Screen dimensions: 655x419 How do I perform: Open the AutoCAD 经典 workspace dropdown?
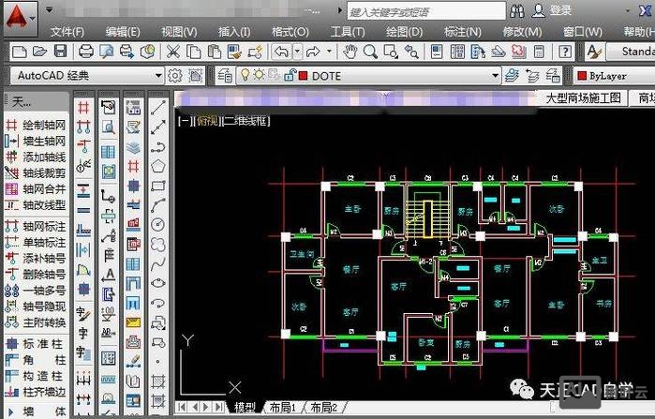(x=158, y=76)
